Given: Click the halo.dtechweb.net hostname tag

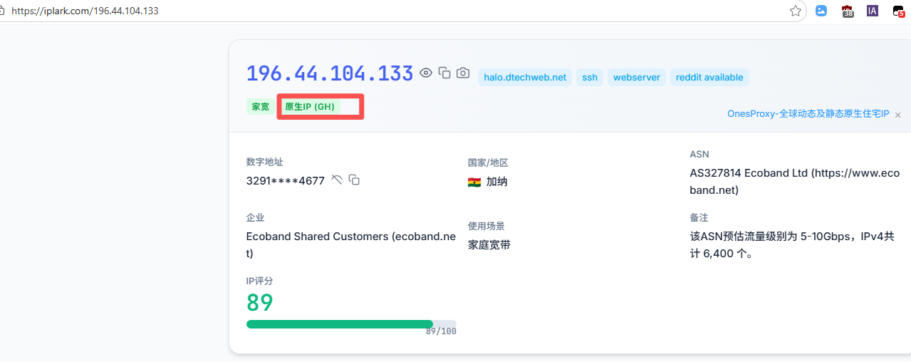Looking at the screenshot, I should [x=525, y=78].
